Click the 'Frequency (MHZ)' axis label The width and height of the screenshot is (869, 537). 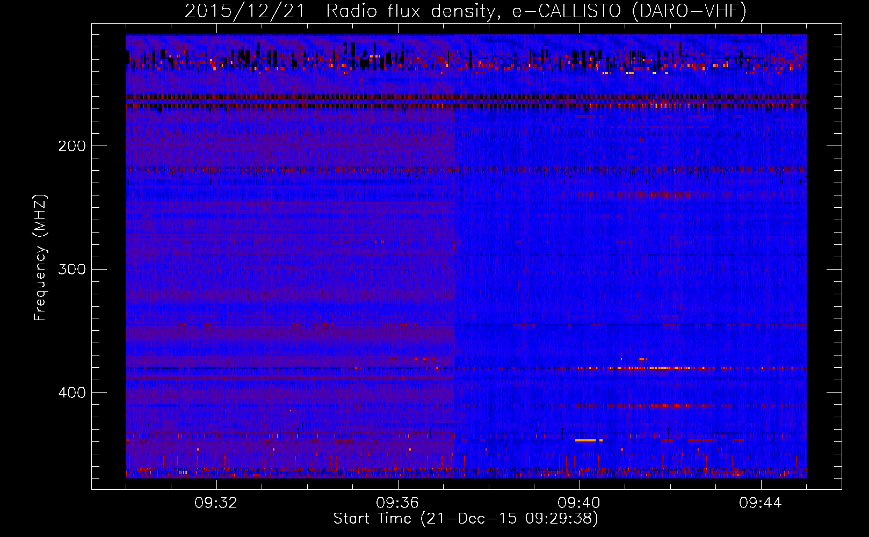pyautogui.click(x=40, y=258)
